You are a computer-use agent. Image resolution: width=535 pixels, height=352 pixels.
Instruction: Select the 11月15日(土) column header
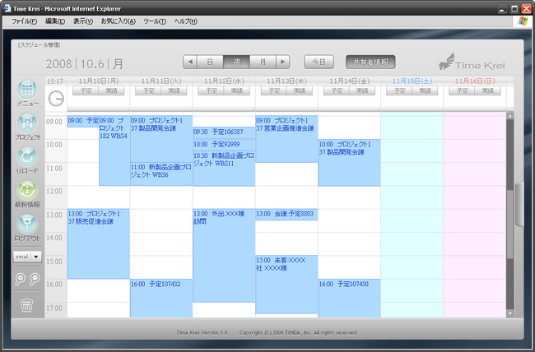click(x=412, y=81)
